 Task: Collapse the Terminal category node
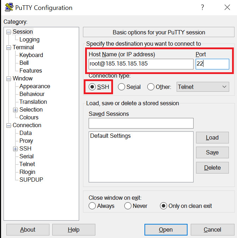coord(9,47)
